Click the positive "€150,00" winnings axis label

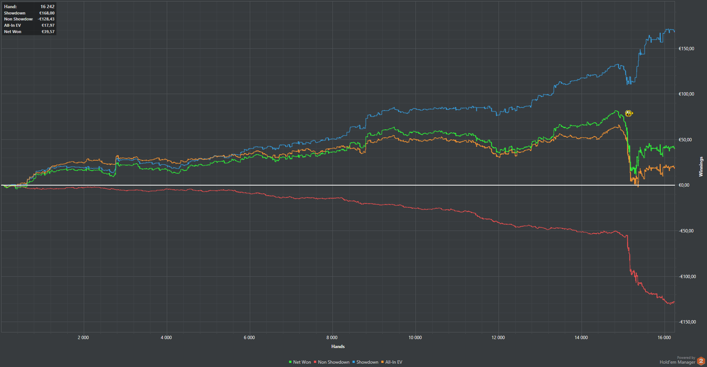pos(686,49)
